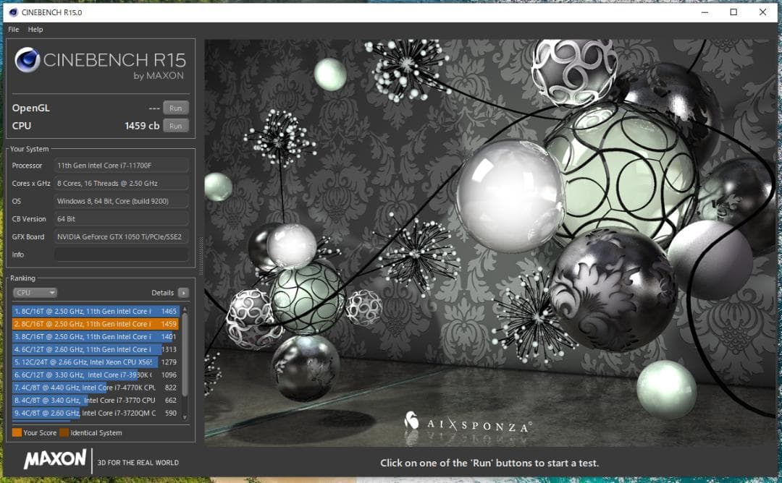Click the Cinebench R15 logo icon
Image resolution: width=782 pixels, height=483 pixels.
click(x=29, y=59)
